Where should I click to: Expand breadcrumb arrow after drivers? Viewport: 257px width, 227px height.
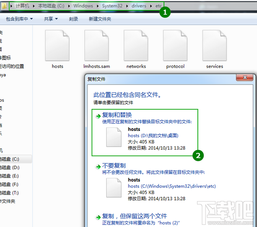click(151, 6)
